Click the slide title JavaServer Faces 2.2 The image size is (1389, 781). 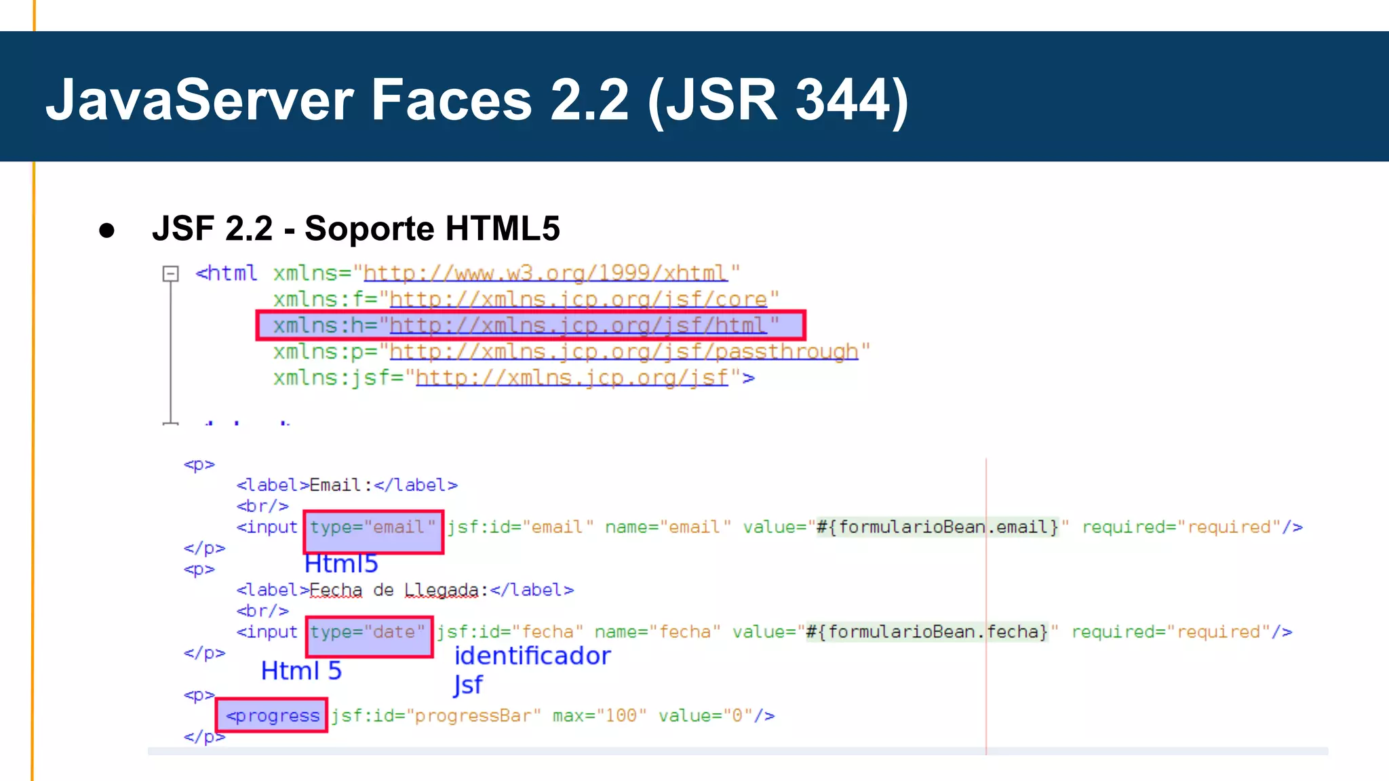477,100
